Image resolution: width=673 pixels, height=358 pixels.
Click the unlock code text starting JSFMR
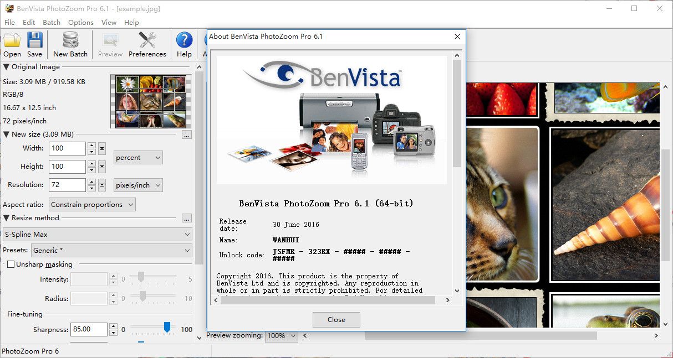coord(341,255)
